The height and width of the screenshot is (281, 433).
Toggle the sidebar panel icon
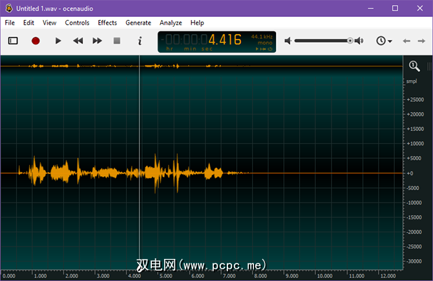tap(13, 41)
